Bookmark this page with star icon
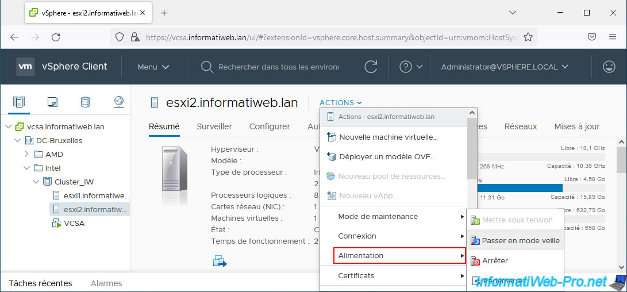 pos(528,37)
